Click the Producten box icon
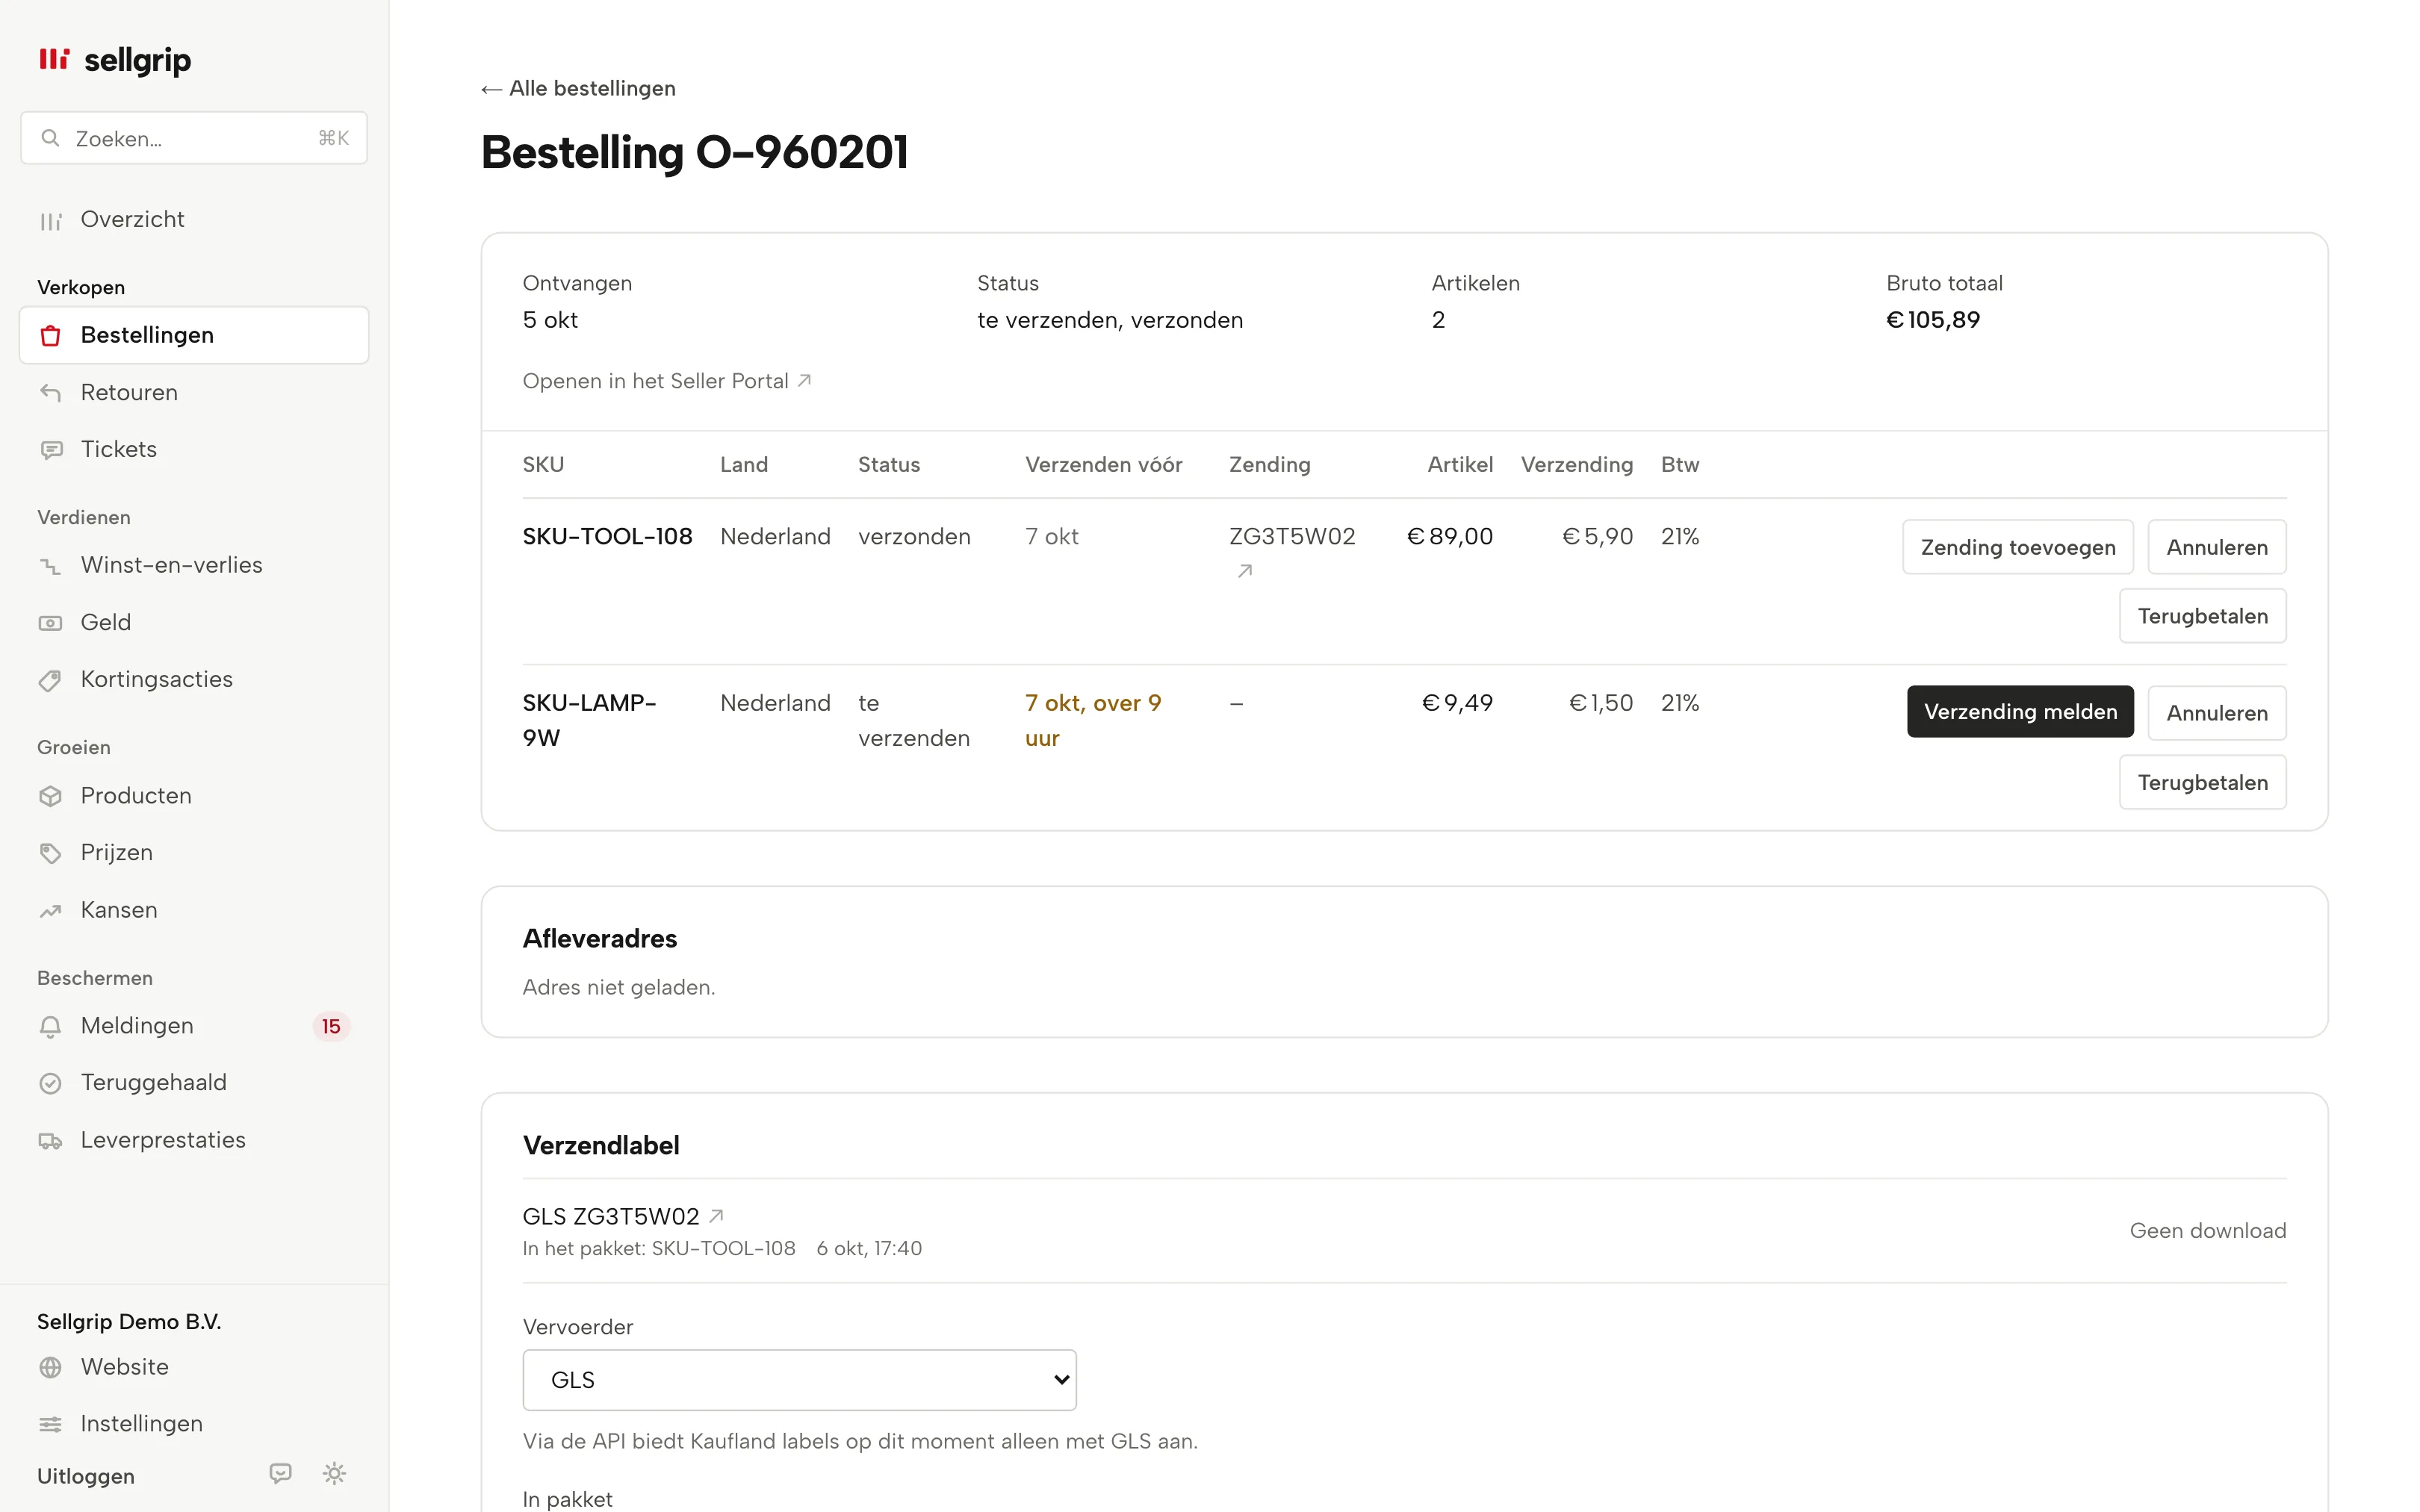Image resolution: width=2420 pixels, height=1512 pixels. [x=51, y=796]
